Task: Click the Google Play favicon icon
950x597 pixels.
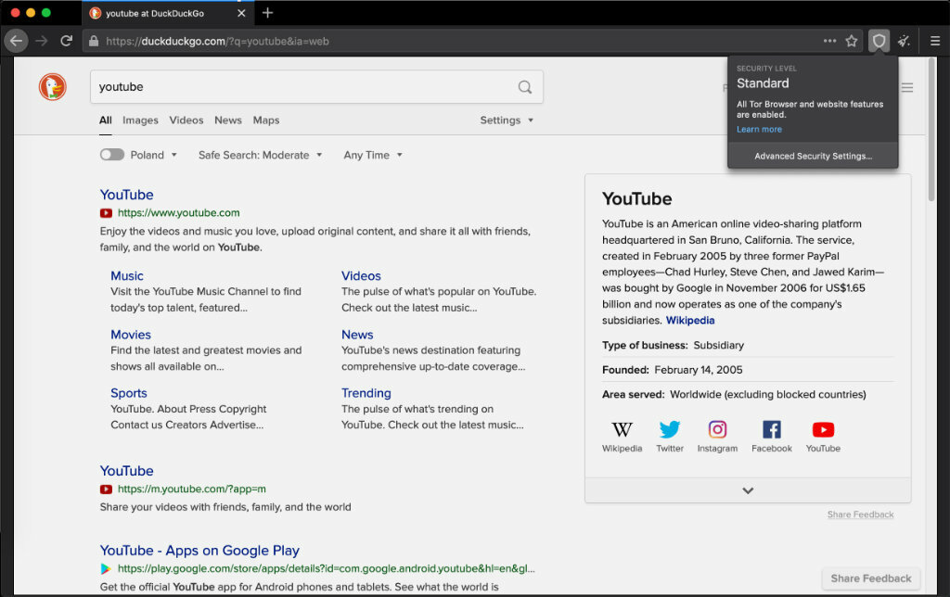Action: point(106,568)
